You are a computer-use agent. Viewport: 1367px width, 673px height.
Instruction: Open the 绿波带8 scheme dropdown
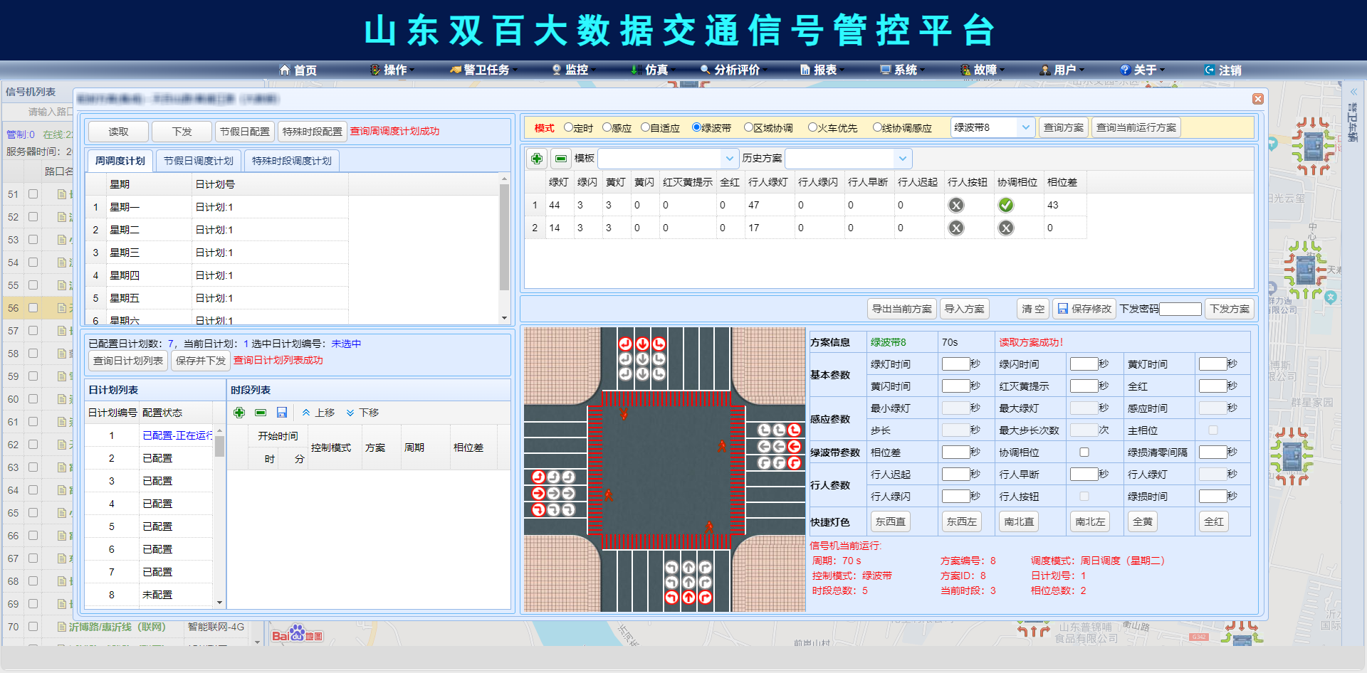[x=992, y=127]
